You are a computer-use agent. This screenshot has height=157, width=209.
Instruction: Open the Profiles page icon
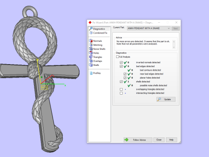[91, 73]
